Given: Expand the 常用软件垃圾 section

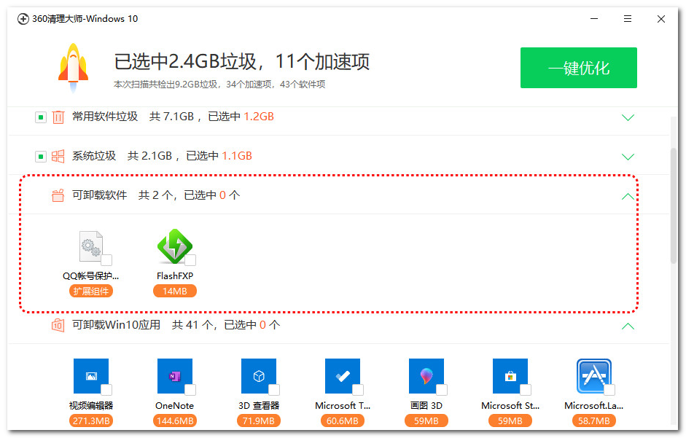Looking at the screenshot, I should point(628,116).
